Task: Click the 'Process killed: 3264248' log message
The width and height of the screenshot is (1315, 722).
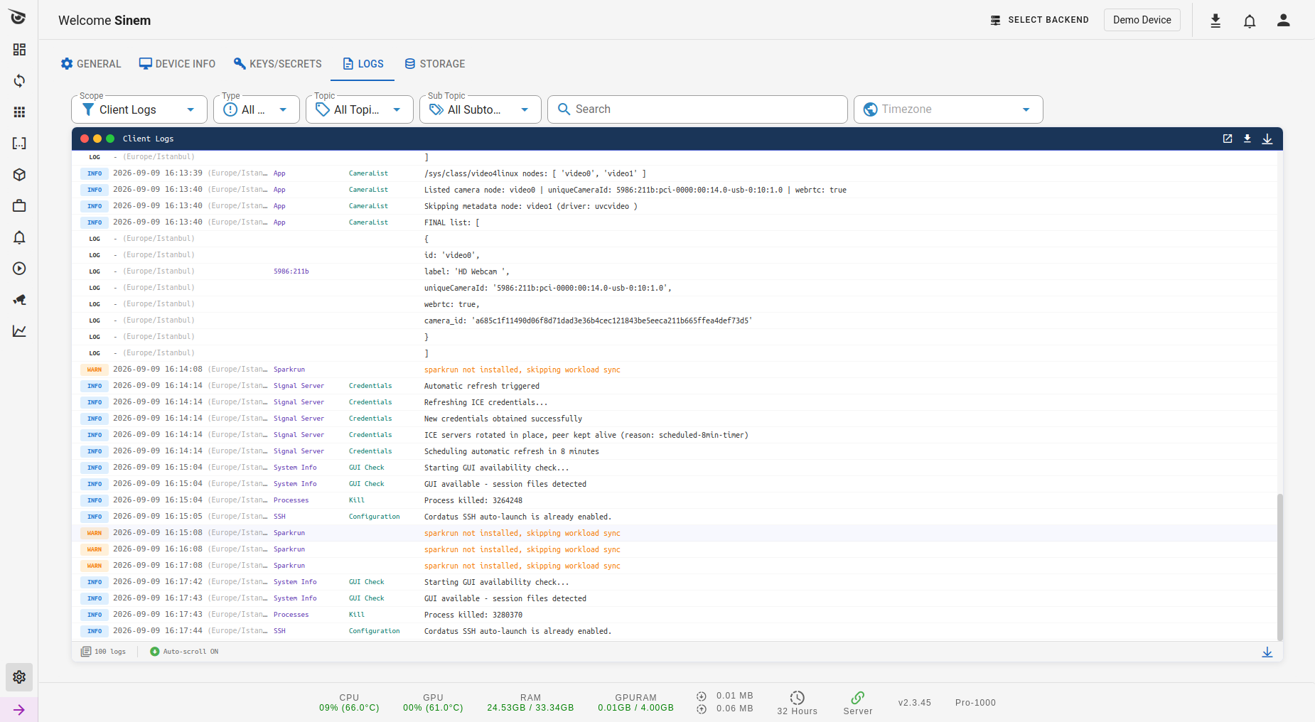Action: pos(473,500)
